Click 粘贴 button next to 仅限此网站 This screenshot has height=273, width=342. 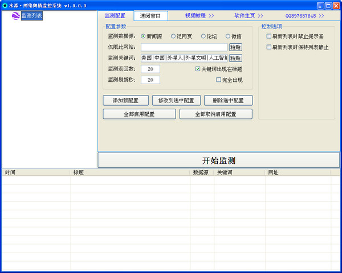(x=235, y=47)
